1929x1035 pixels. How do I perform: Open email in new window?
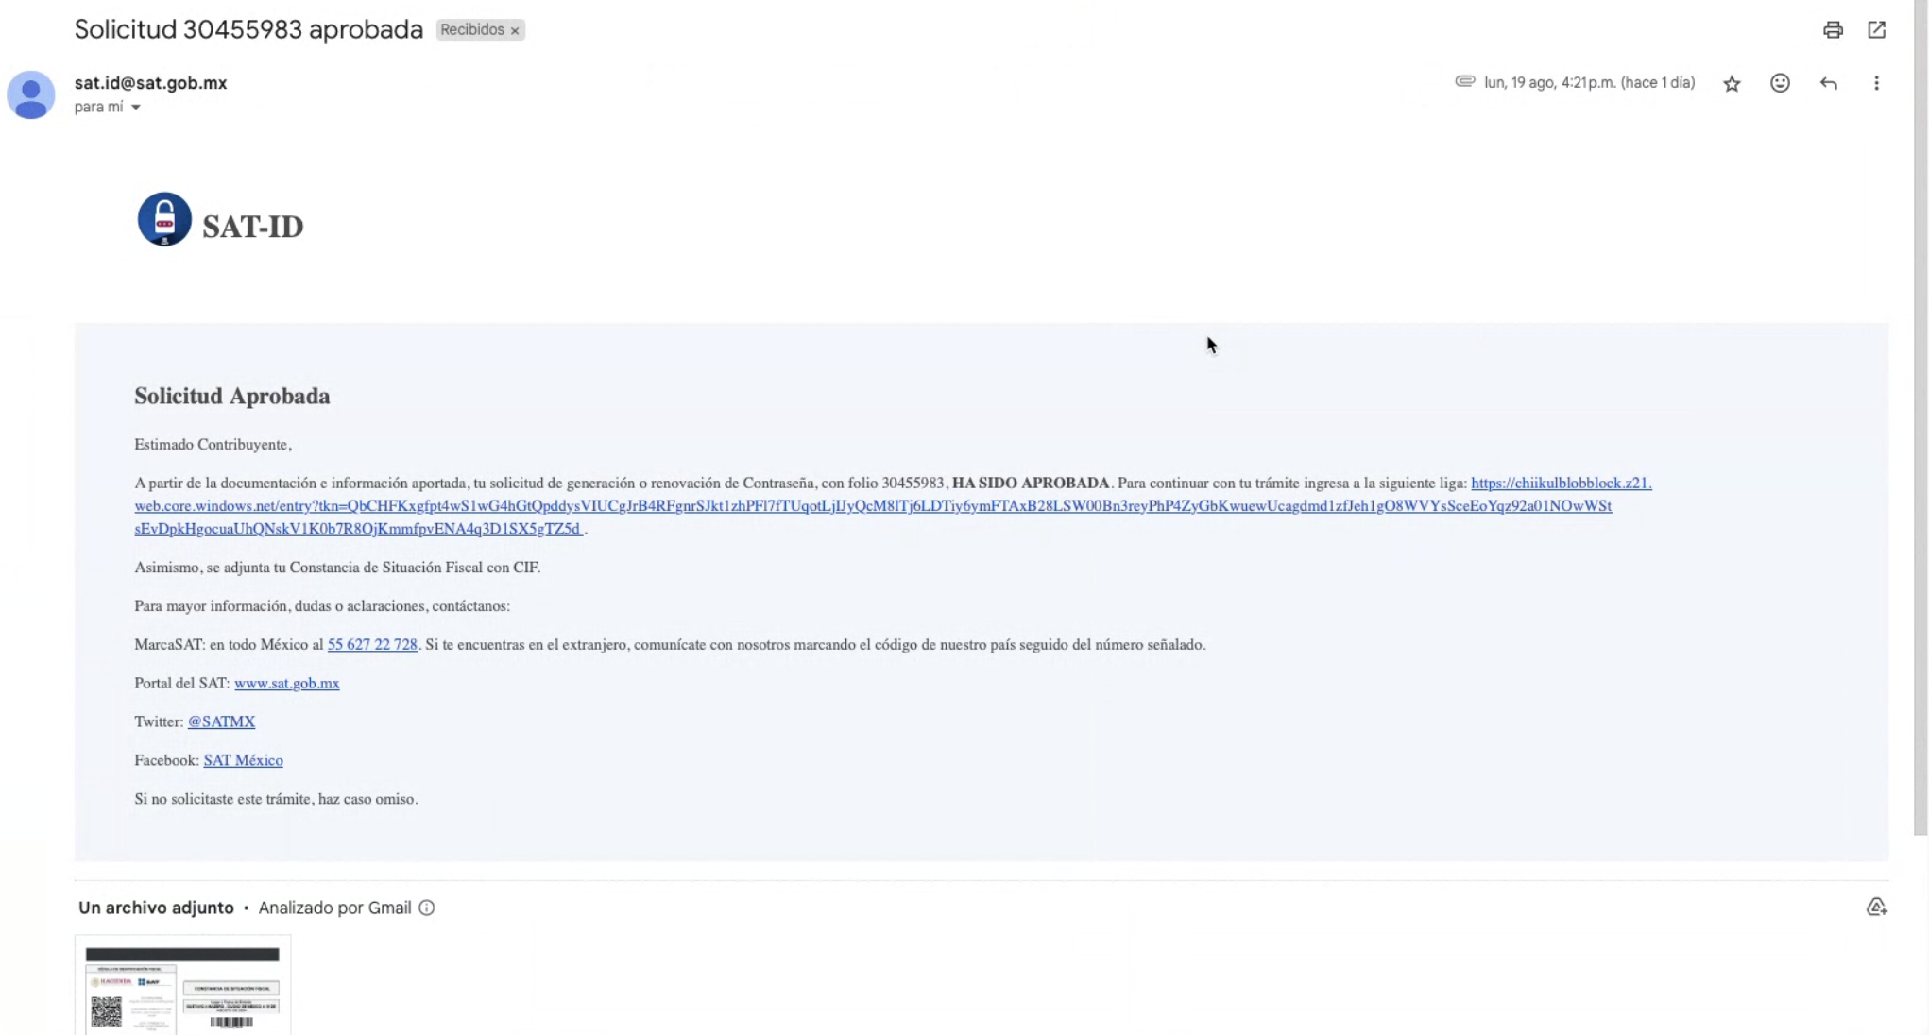click(1877, 30)
